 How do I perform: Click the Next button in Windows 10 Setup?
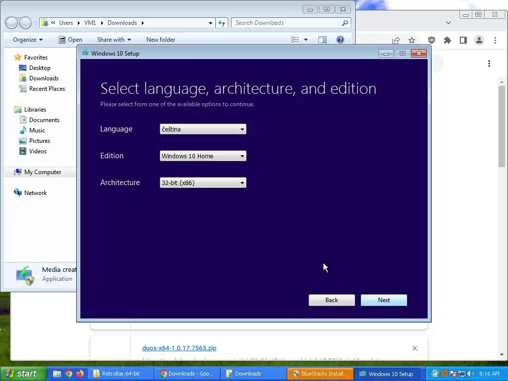pyautogui.click(x=384, y=300)
